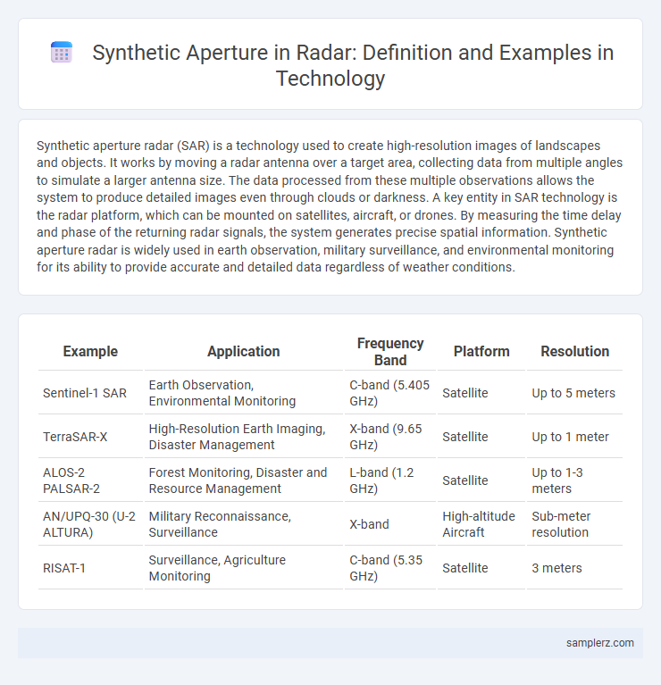Click the C-band (5.405 GHz) cell
This screenshot has height=685, width=661.
pyautogui.click(x=390, y=393)
